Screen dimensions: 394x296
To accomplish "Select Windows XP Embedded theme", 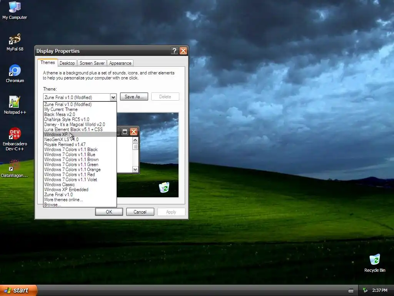I will [80, 190].
